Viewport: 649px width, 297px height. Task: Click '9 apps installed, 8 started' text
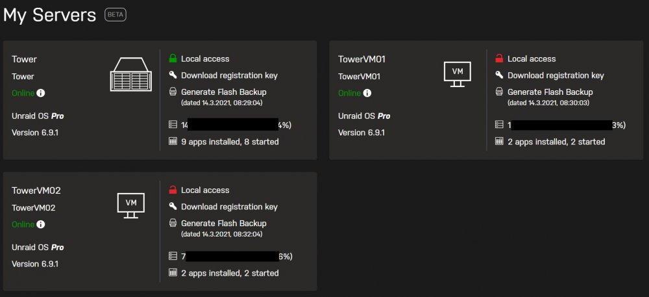click(x=230, y=142)
